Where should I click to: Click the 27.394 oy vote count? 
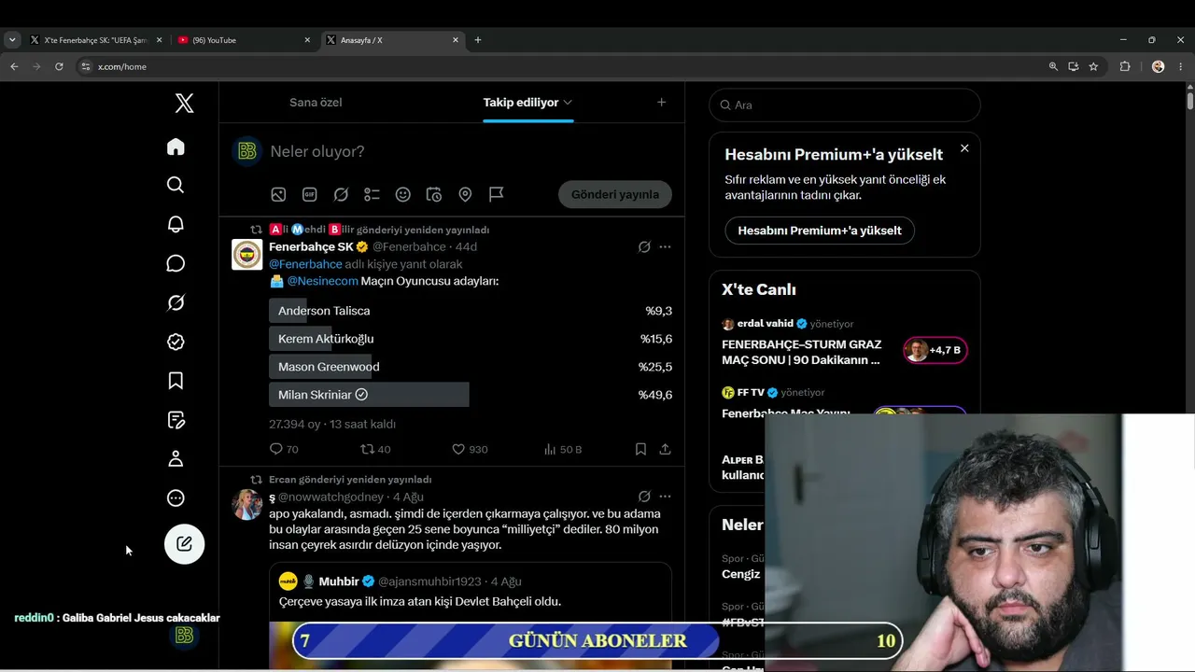point(295,424)
